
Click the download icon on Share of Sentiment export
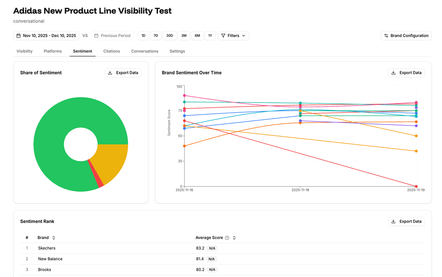(110, 72)
